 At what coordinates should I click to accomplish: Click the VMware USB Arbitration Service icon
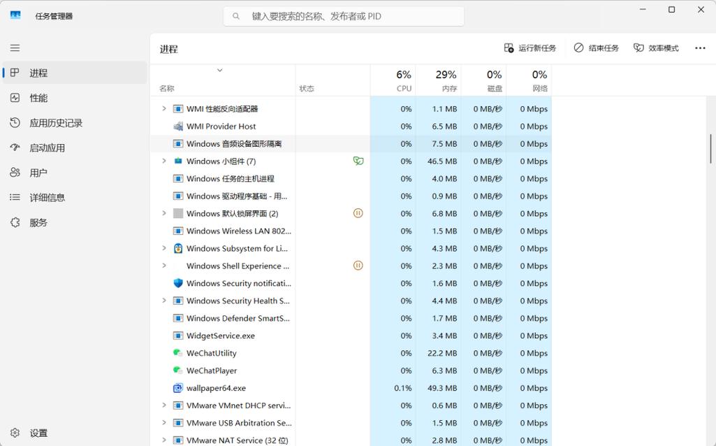(178, 423)
